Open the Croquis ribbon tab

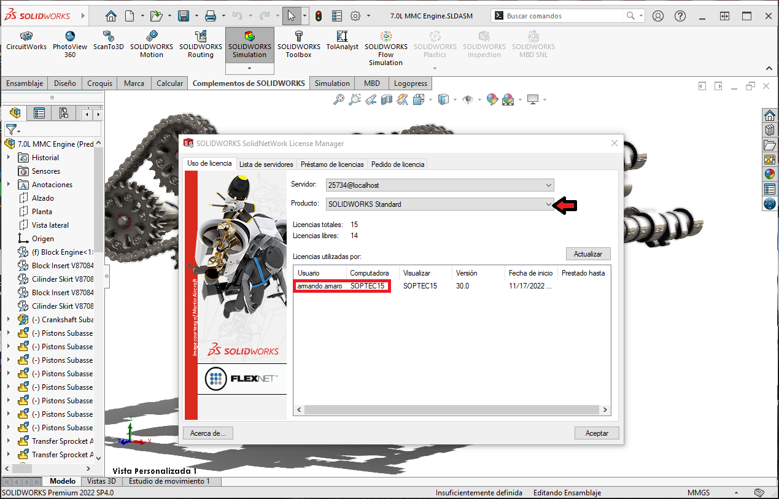point(100,83)
